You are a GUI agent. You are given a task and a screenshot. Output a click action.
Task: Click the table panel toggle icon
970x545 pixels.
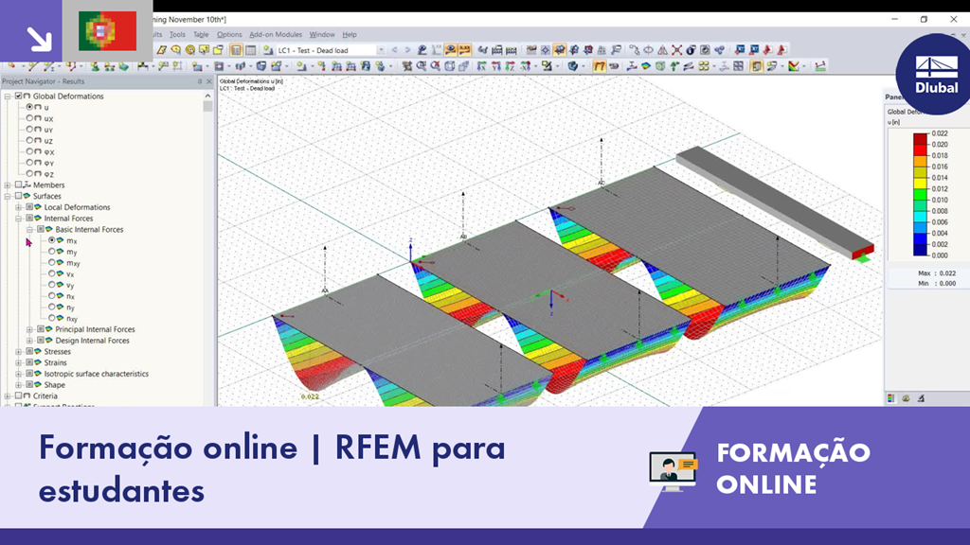[x=250, y=50]
